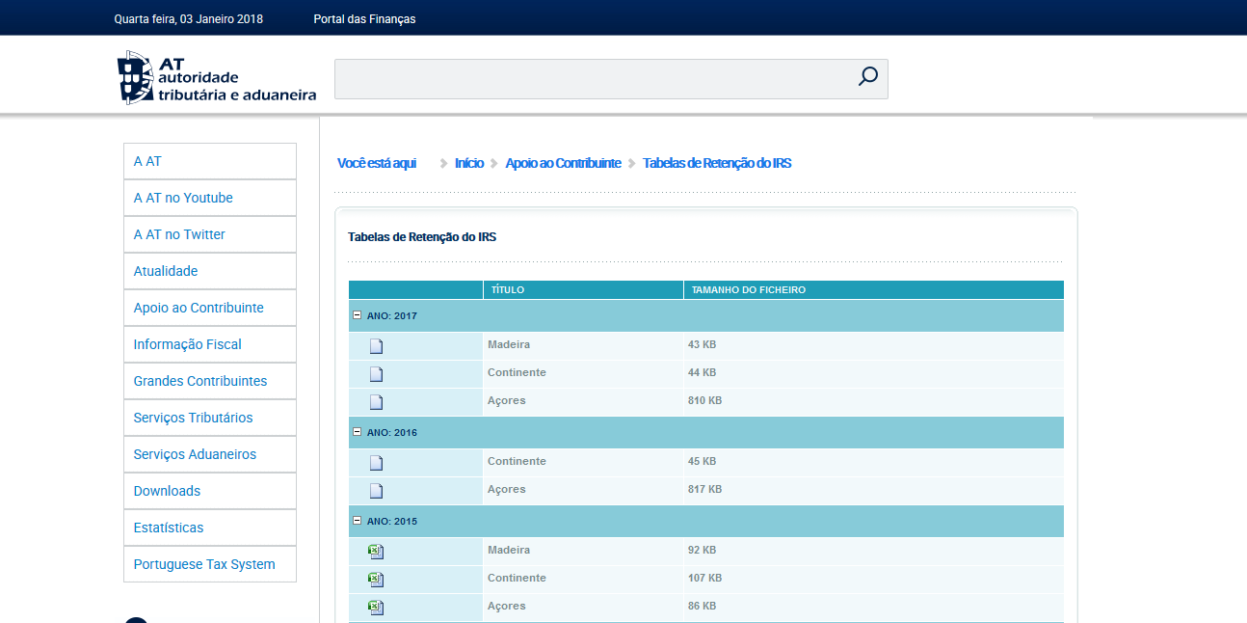Image resolution: width=1247 pixels, height=623 pixels.
Task: Open the 2017 Açores document file icon
Action: tap(377, 402)
